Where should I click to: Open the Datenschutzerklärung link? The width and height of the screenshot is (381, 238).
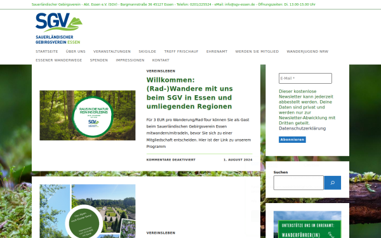point(302,128)
